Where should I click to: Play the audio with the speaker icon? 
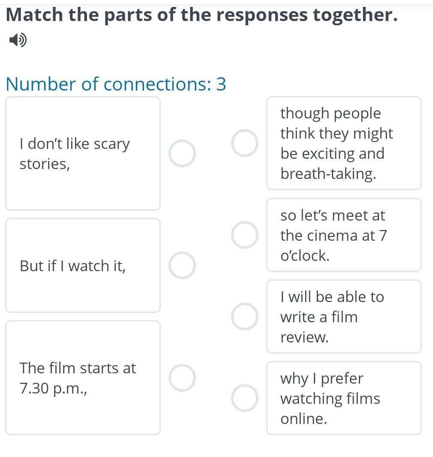(18, 40)
